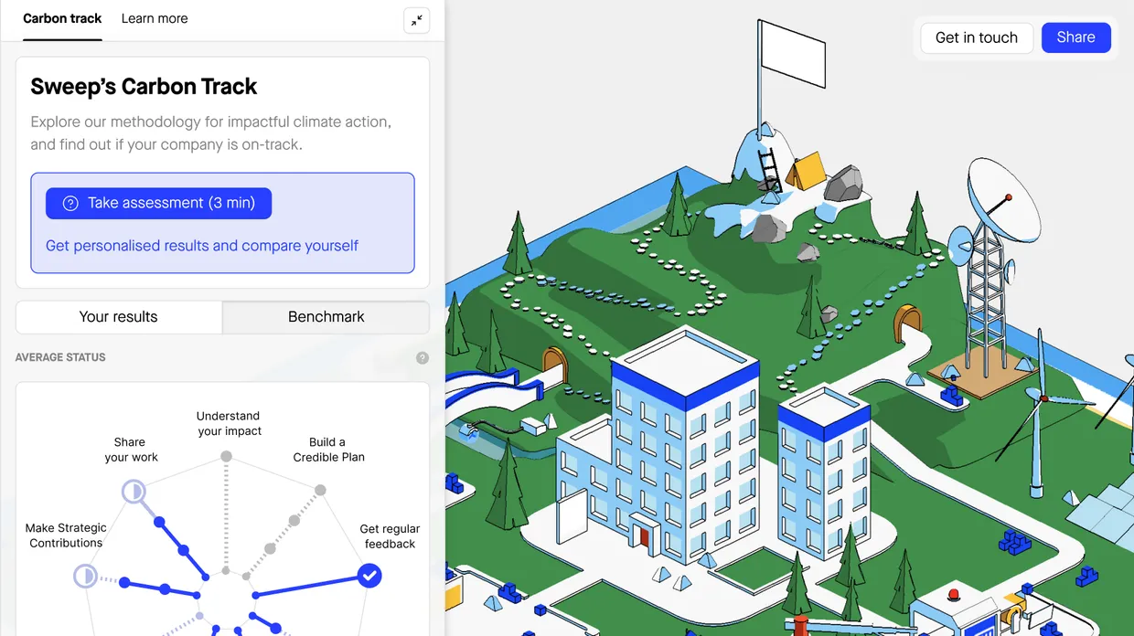This screenshot has width=1134, height=636.
Task: Click the Get in touch button
Action: [976, 37]
